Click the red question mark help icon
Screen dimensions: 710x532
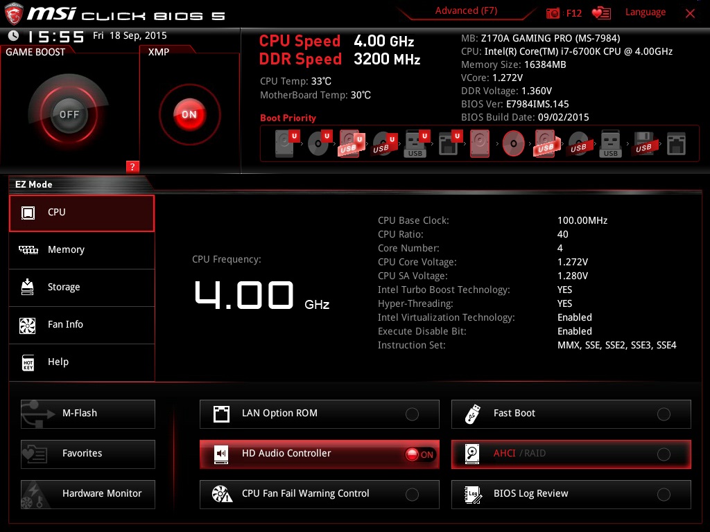[132, 166]
